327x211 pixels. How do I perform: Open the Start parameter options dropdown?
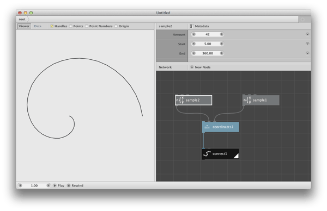[307, 44]
